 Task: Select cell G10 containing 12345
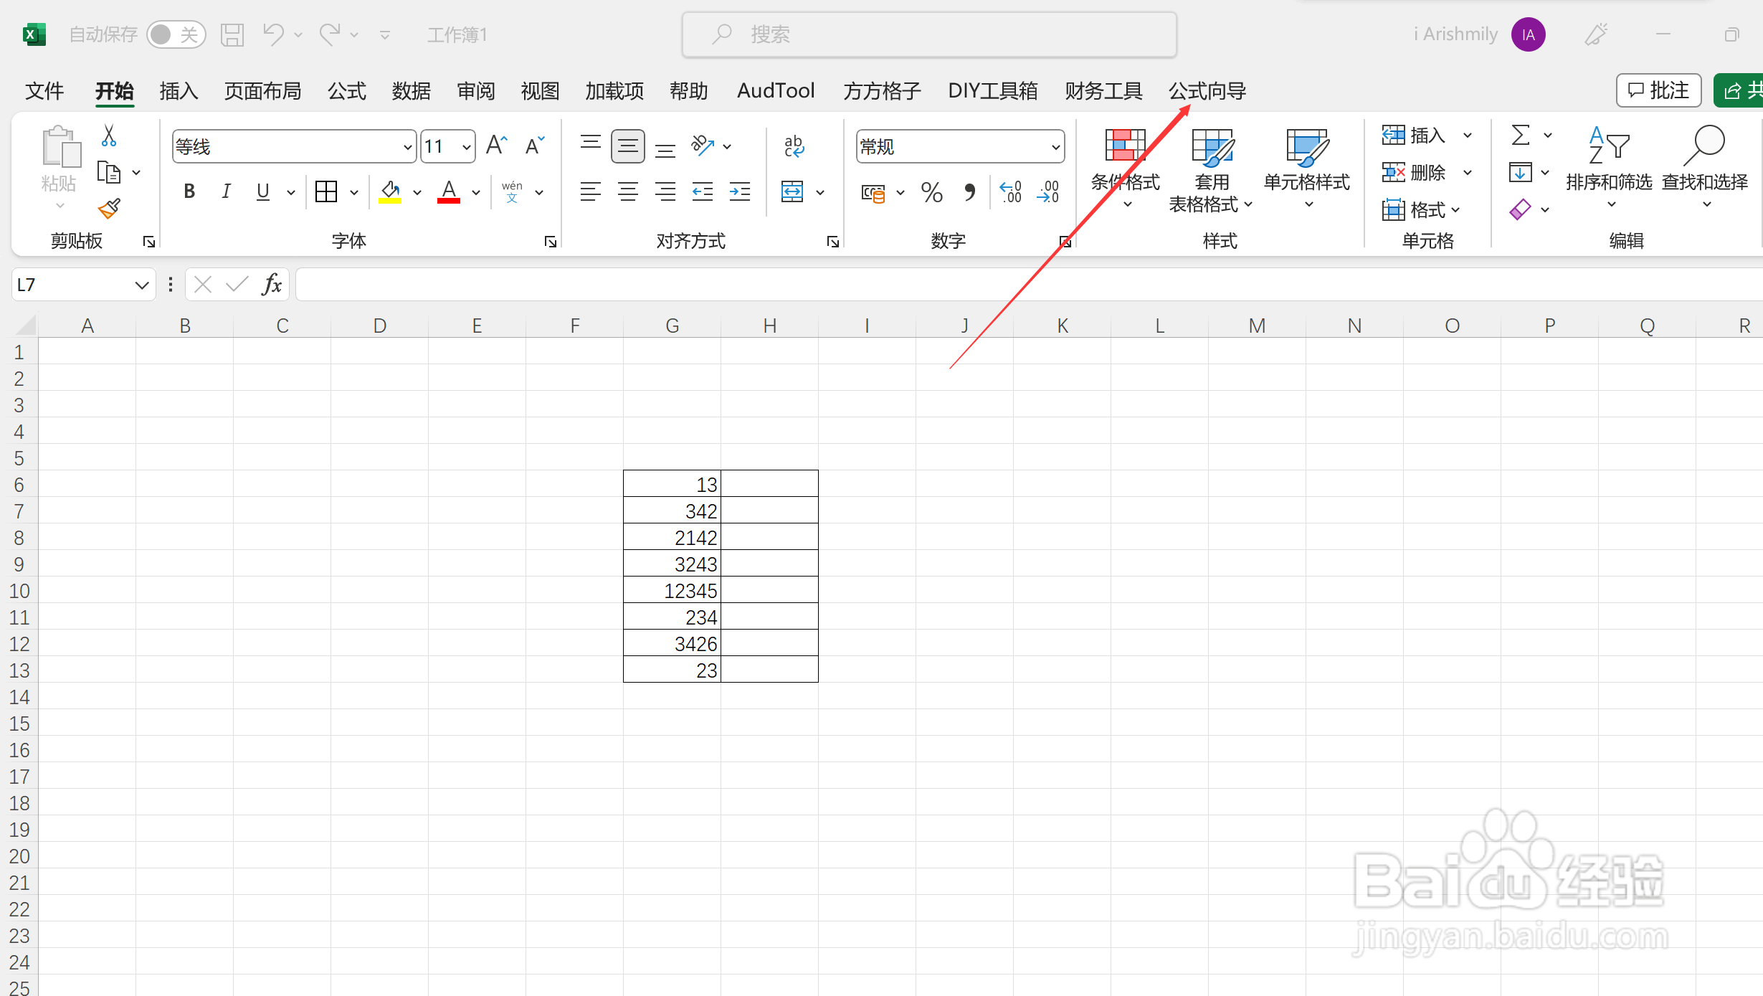672,591
